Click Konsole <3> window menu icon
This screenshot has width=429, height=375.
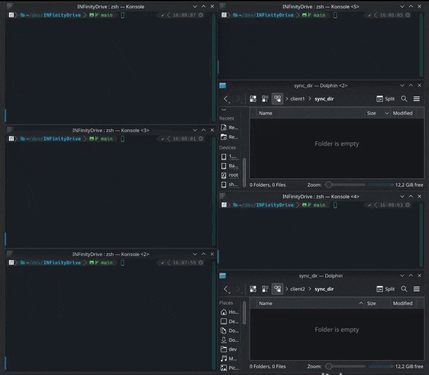(10, 130)
